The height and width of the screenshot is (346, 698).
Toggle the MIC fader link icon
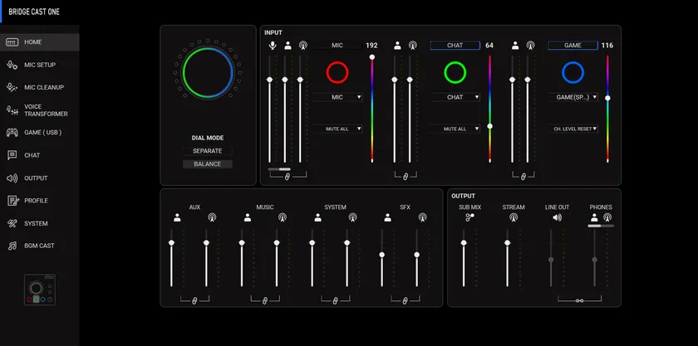coord(288,176)
